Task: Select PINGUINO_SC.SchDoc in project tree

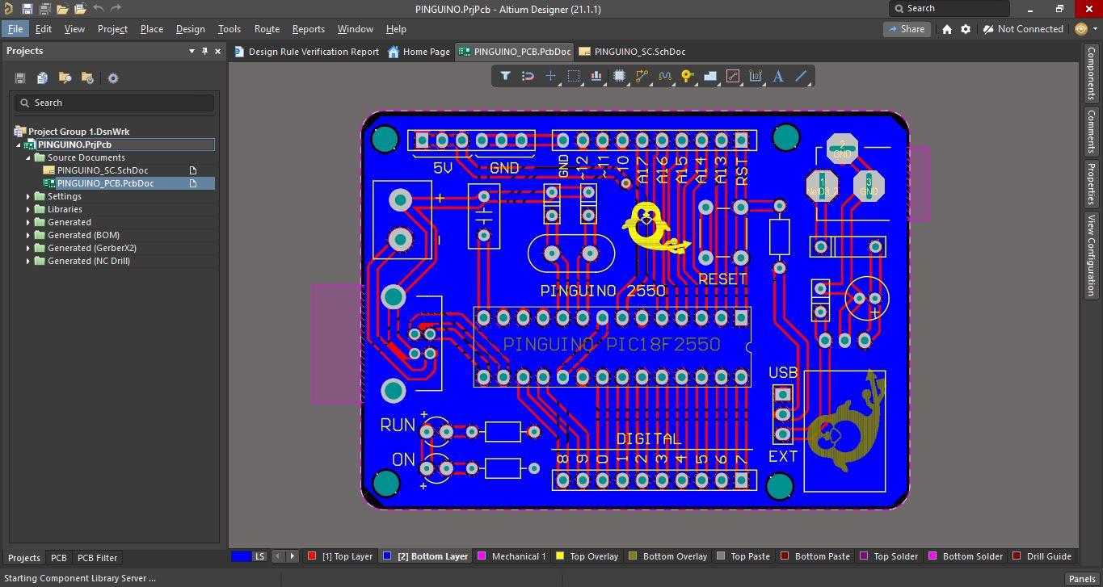Action: [103, 170]
